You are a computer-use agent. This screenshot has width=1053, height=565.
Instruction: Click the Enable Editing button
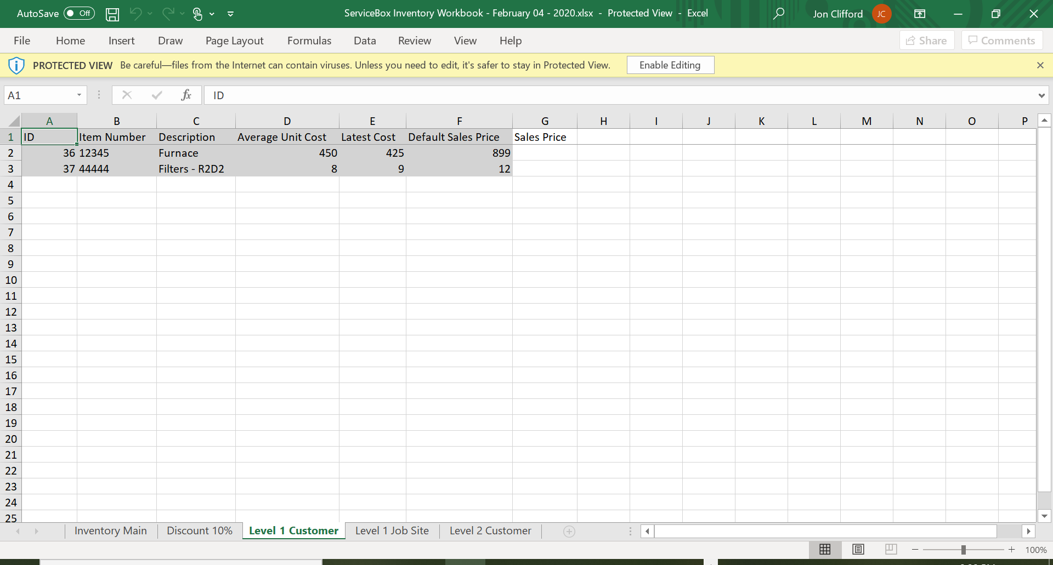pos(670,65)
